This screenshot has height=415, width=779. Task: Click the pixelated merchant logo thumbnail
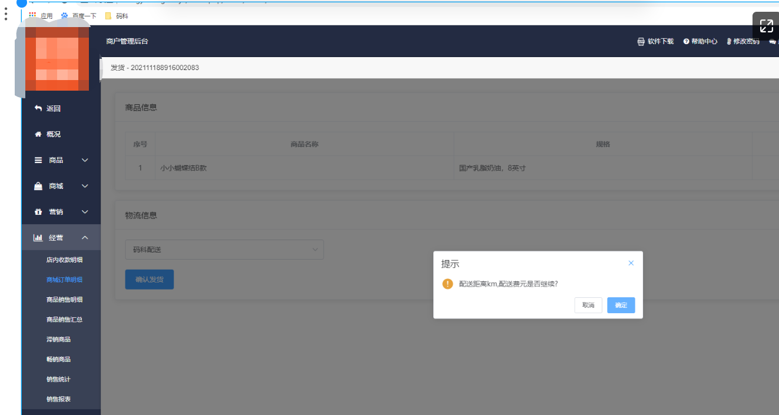point(57,58)
